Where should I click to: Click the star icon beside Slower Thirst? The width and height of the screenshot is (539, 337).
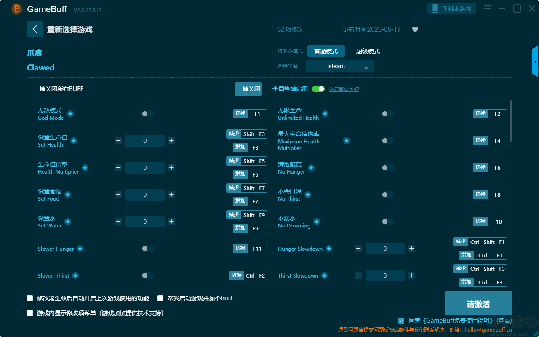tap(75, 275)
